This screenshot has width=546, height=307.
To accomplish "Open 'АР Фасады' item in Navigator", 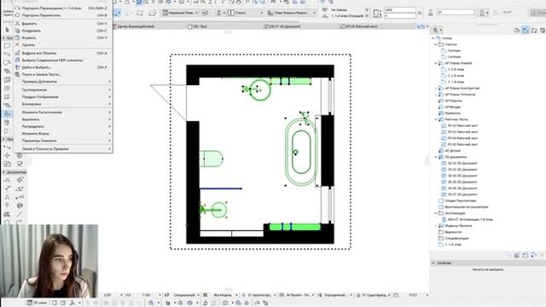I will pyautogui.click(x=453, y=107).
